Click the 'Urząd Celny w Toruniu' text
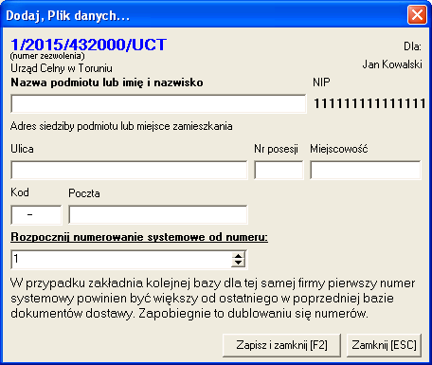 pos(62,68)
